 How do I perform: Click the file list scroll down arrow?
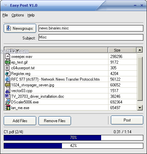point(140,108)
